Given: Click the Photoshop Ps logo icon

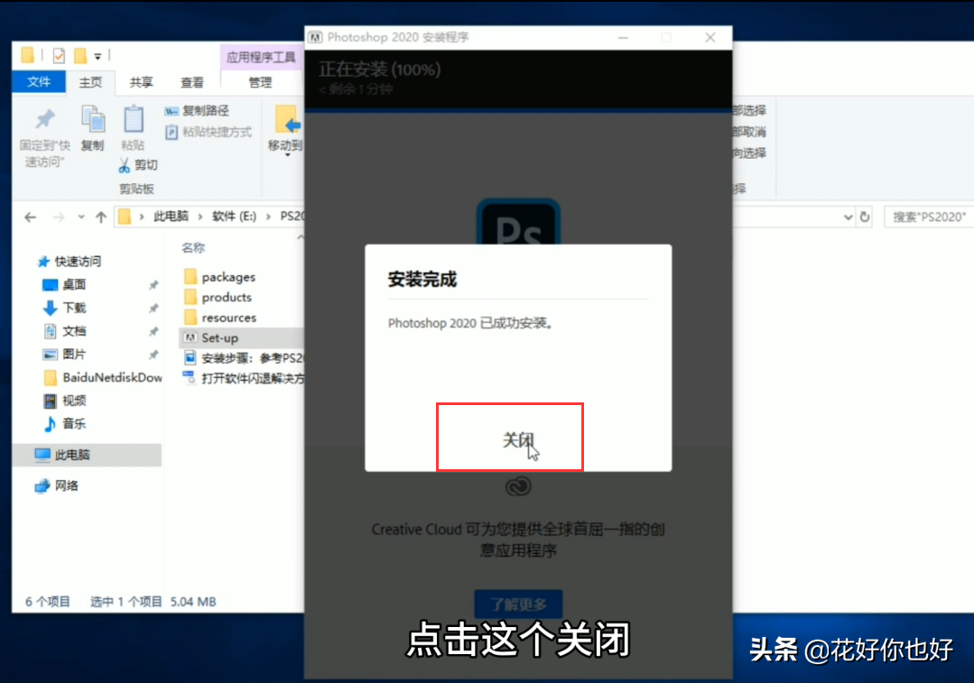Looking at the screenshot, I should tap(518, 224).
